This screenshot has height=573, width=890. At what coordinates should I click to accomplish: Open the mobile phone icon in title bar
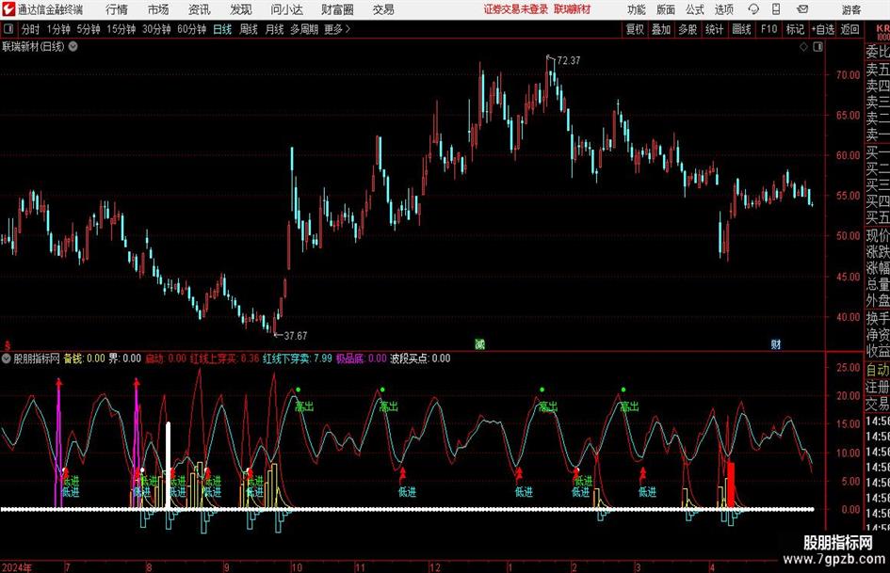tap(776, 9)
